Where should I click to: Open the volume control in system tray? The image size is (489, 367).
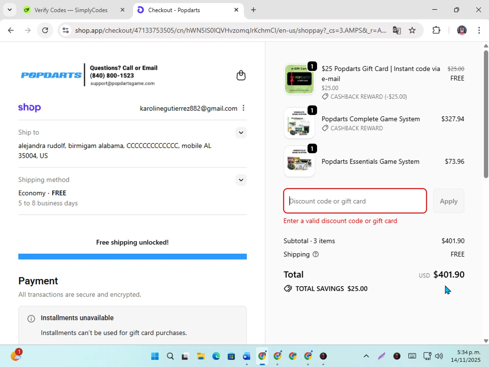(439, 356)
